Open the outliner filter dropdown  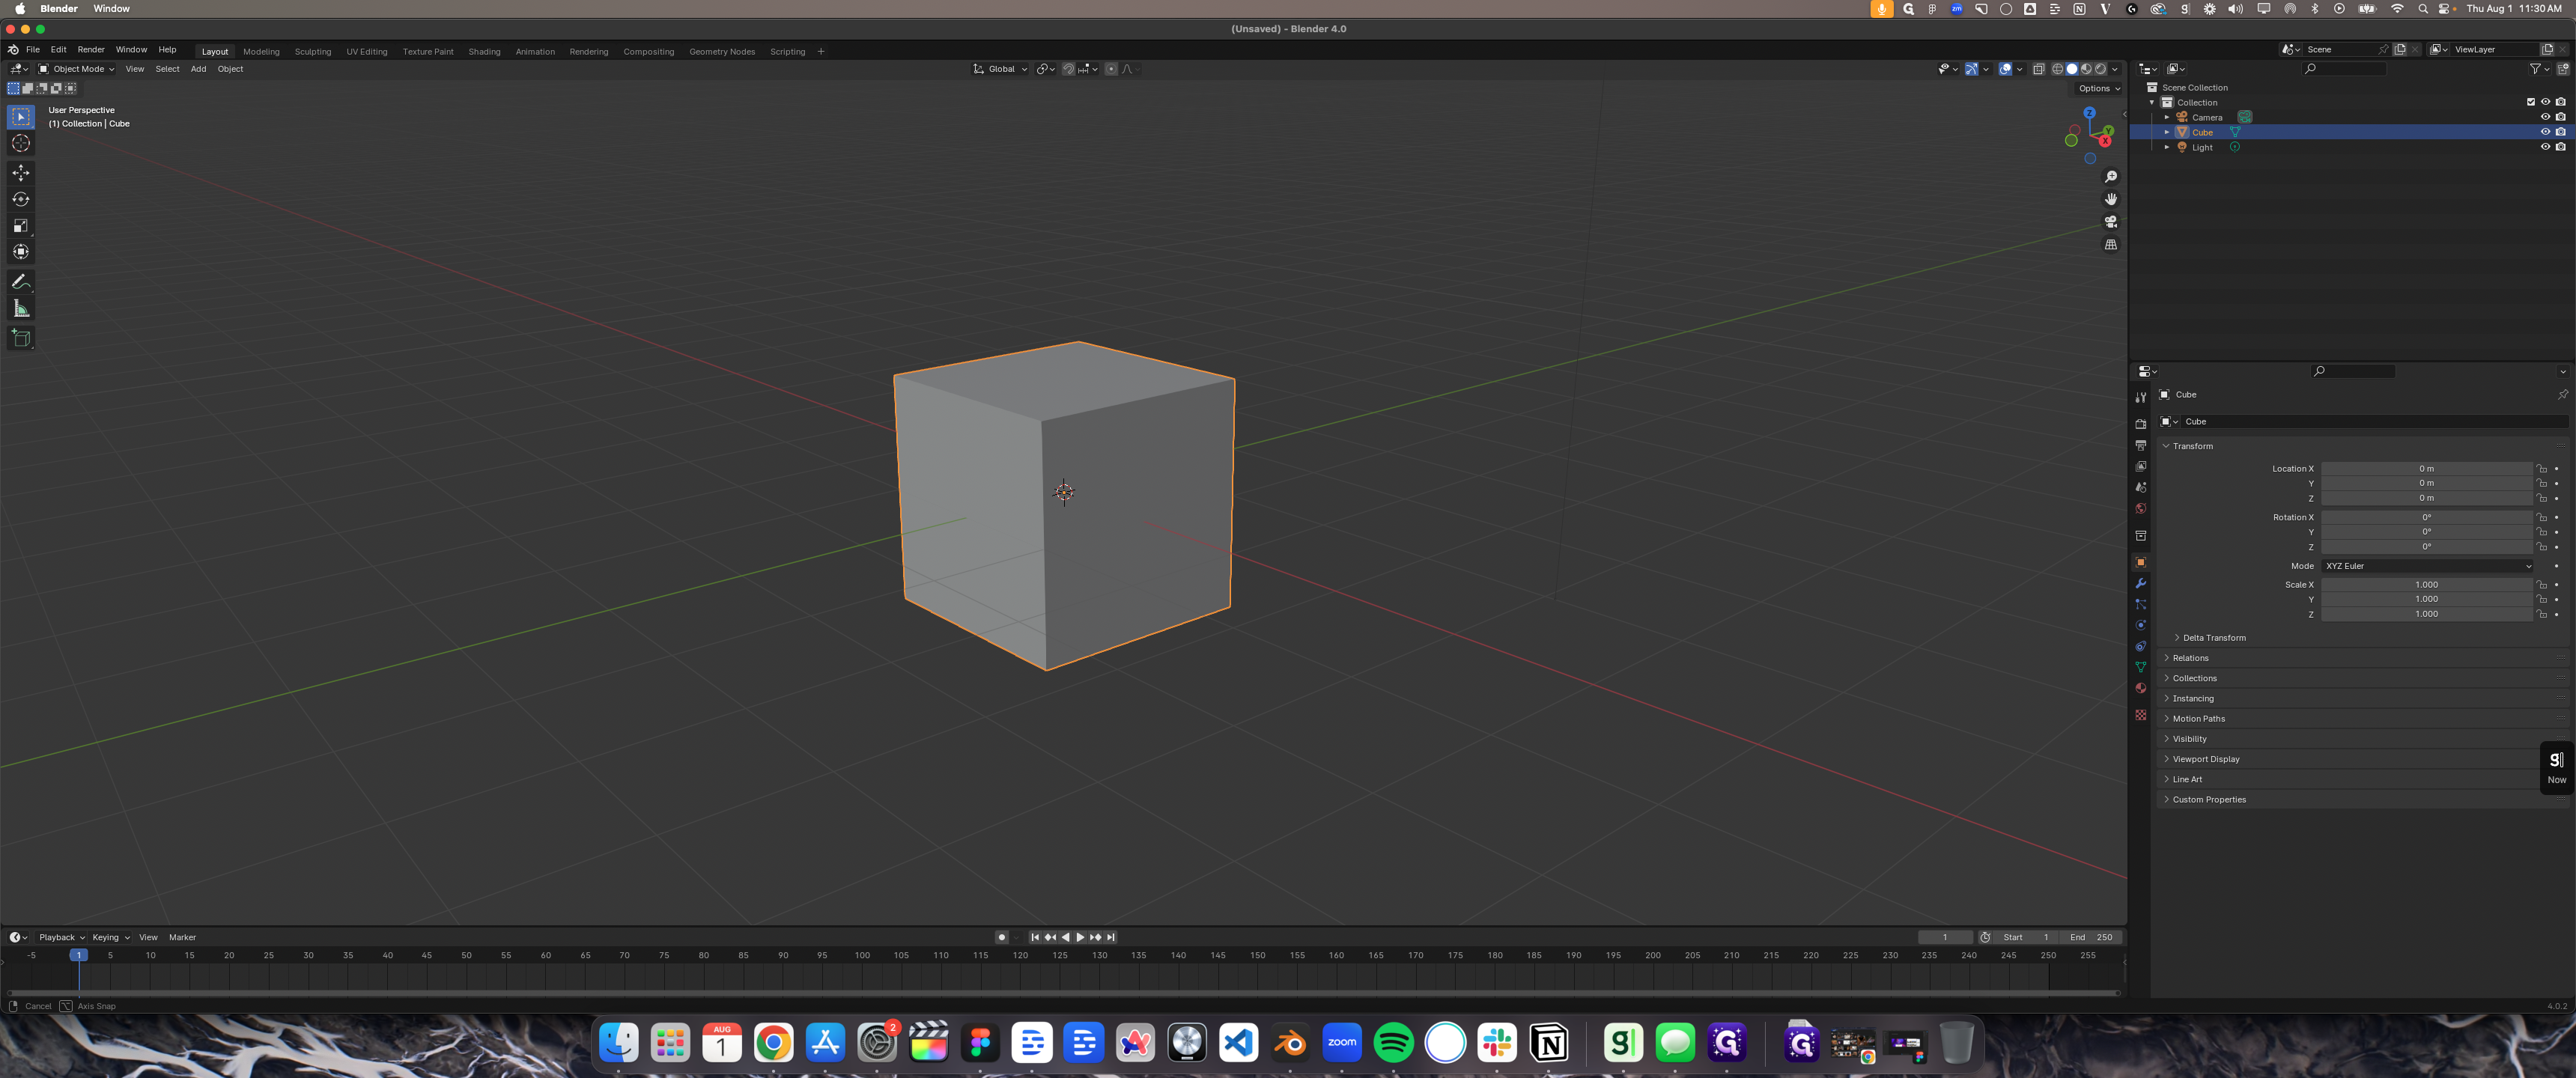2540,69
